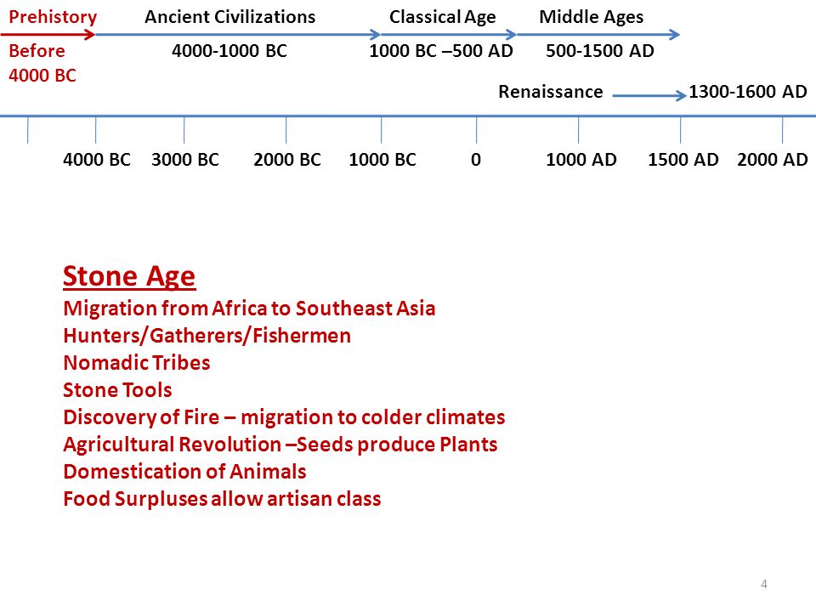Select '1000 BC –500 AD' date range
The width and height of the screenshot is (816, 612).
click(x=441, y=51)
